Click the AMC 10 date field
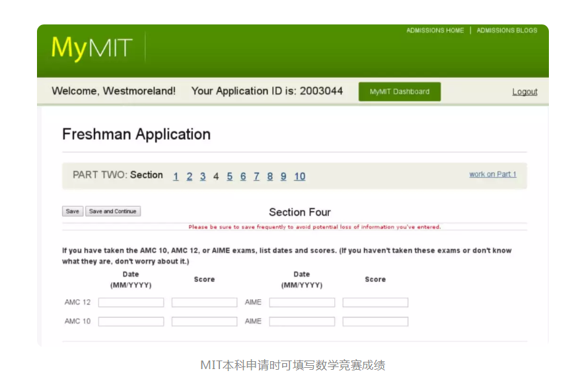Viewport: 574px width, 377px height. coord(131,322)
